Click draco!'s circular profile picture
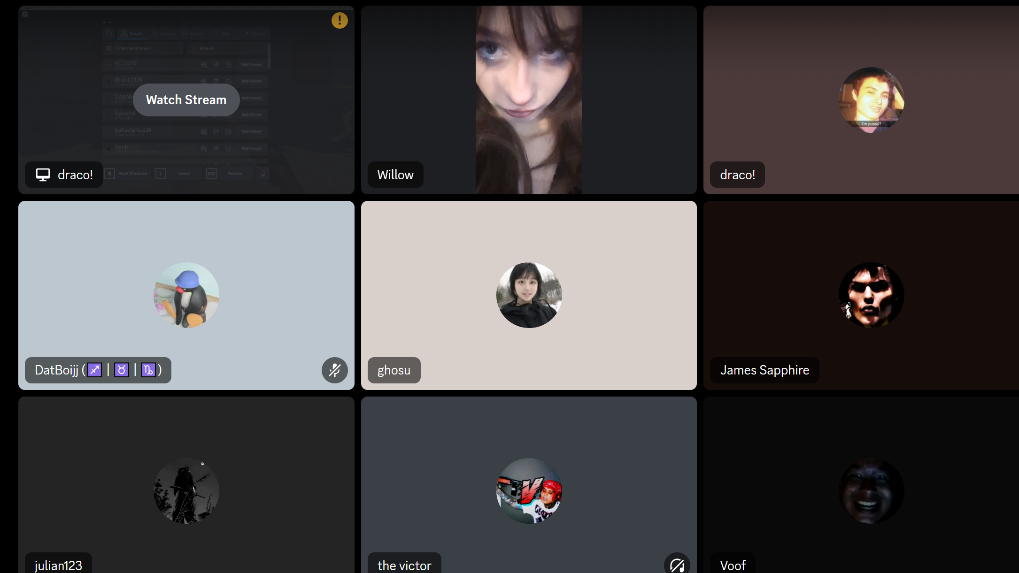 click(x=871, y=100)
